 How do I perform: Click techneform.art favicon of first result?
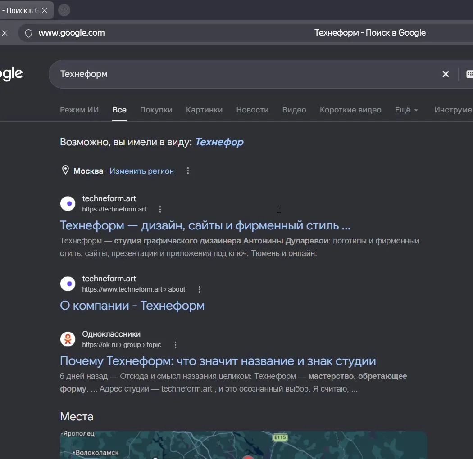(x=68, y=203)
